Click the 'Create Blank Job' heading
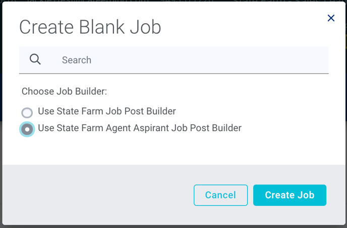Screen dimensions: 347x228 (90, 27)
